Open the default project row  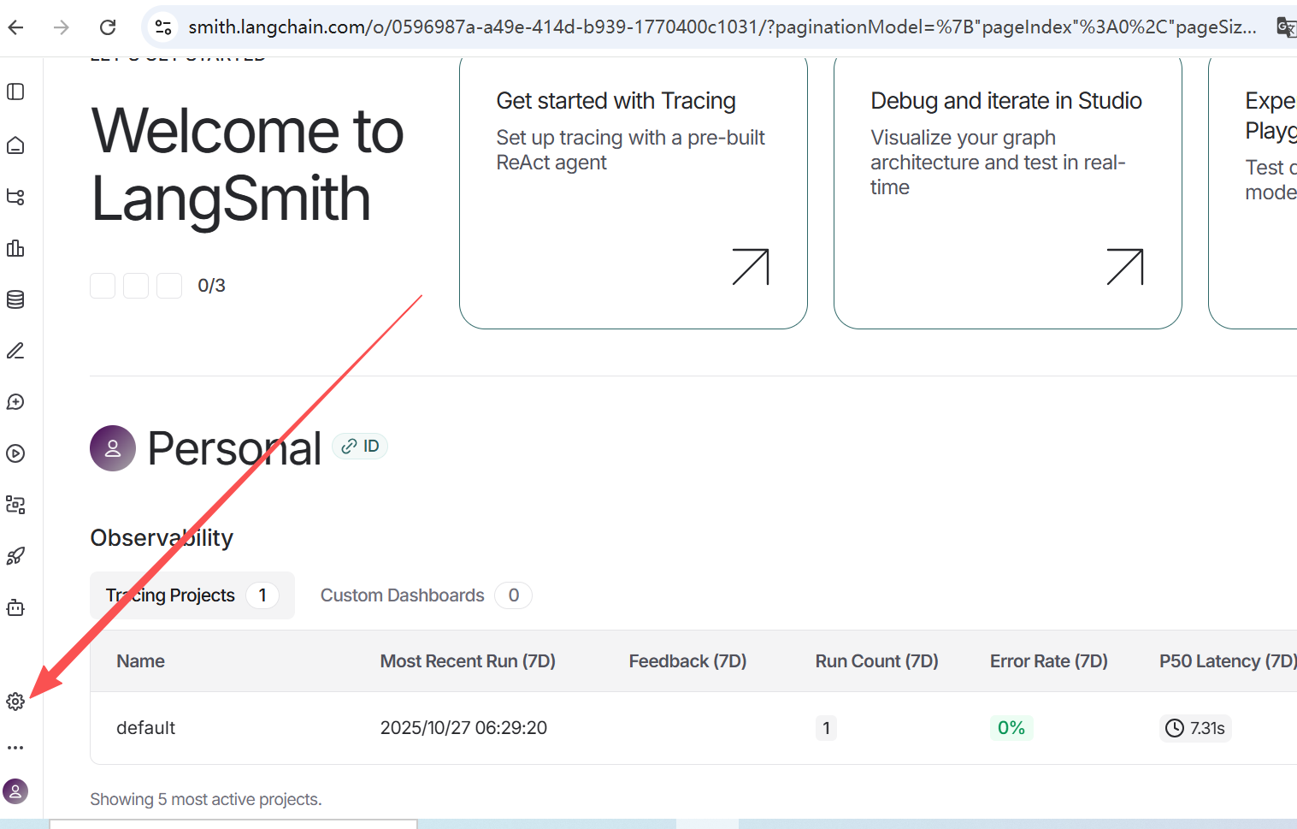pyautogui.click(x=693, y=728)
